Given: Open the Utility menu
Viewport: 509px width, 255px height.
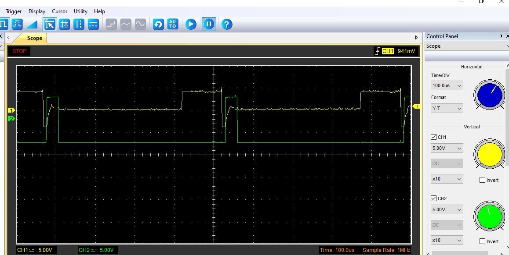Looking at the screenshot, I should tap(80, 11).
